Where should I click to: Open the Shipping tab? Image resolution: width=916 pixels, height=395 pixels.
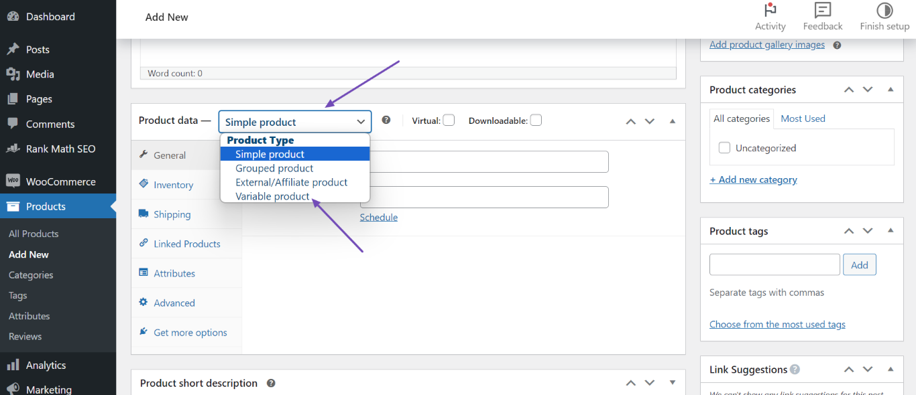186,214
